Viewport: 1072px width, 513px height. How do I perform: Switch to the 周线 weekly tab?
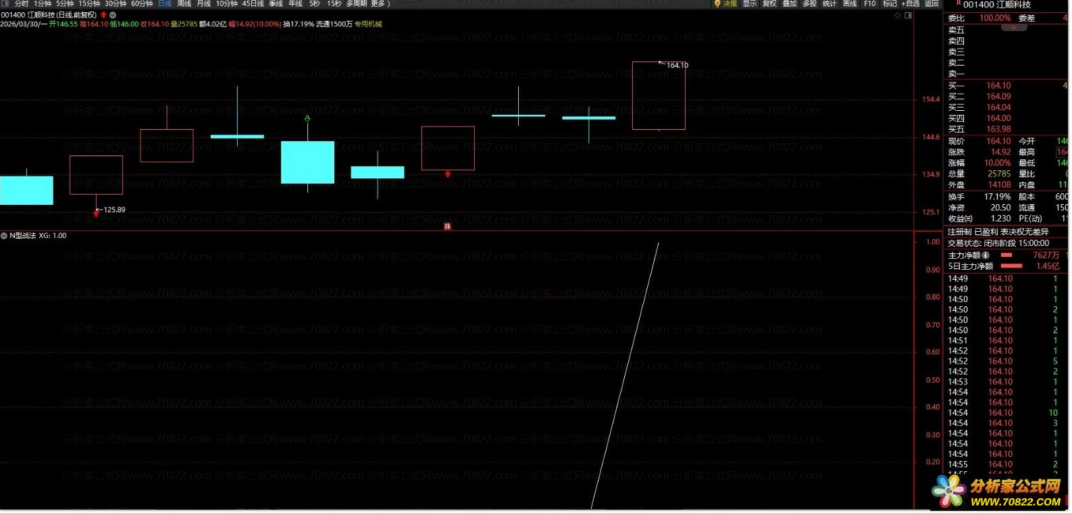(184, 4)
